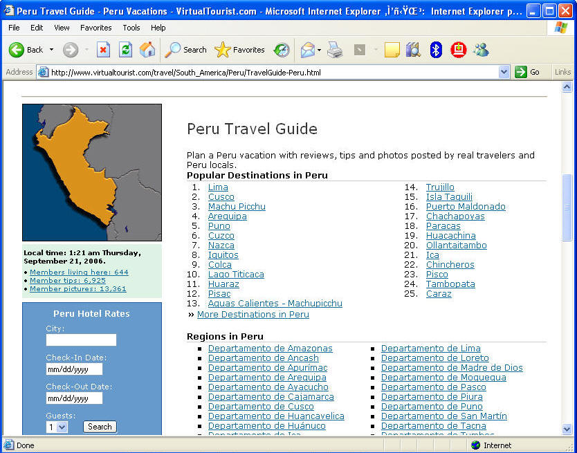Click the vertical scrollbar thumb
Screen dimensions: 577x453
click(x=567, y=208)
